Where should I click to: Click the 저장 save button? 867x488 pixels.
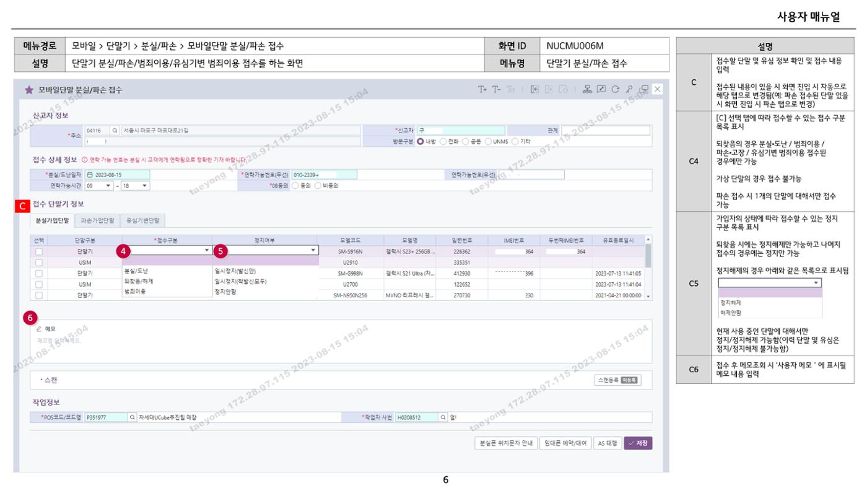(x=638, y=443)
